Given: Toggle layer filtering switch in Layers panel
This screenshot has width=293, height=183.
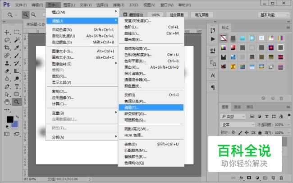Looking at the screenshot, I should [x=289, y=116].
